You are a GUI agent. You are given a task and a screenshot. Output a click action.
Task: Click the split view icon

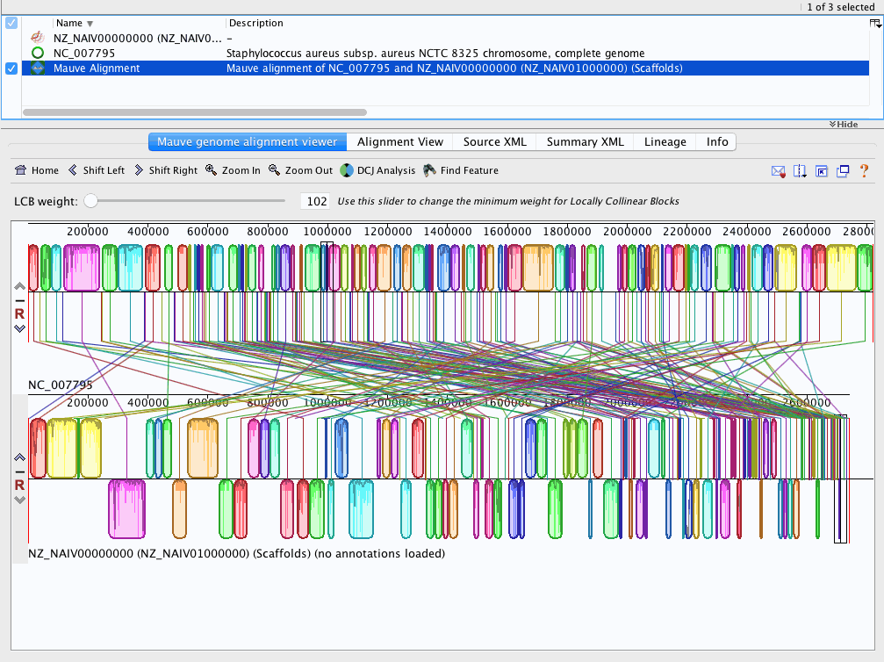[x=800, y=171]
